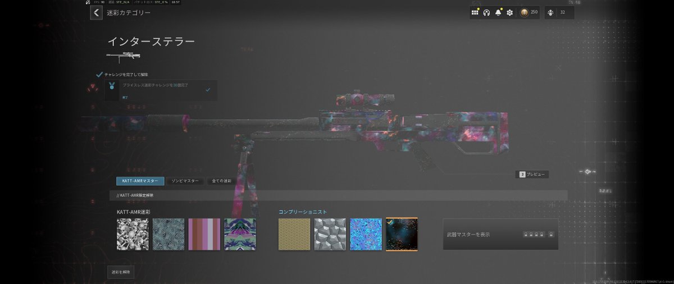Image resolution: width=674 pixels, height=284 pixels.
Task: Click the コンプリーショニスト heading
Action: (303, 212)
